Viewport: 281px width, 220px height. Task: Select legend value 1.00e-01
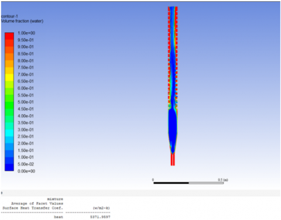point(26,157)
